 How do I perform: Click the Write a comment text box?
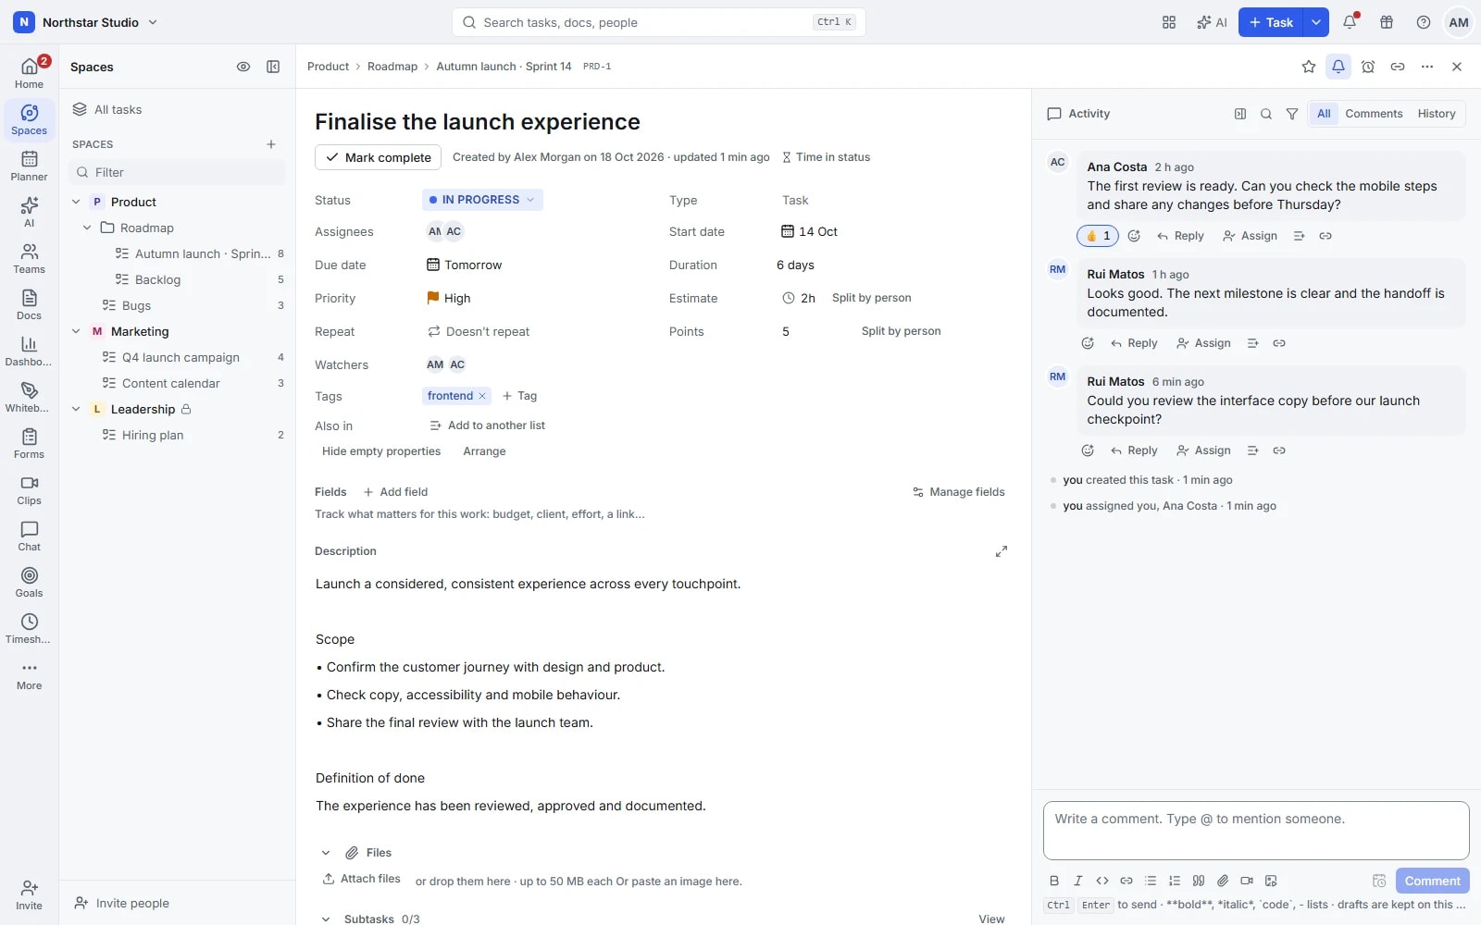click(1256, 831)
